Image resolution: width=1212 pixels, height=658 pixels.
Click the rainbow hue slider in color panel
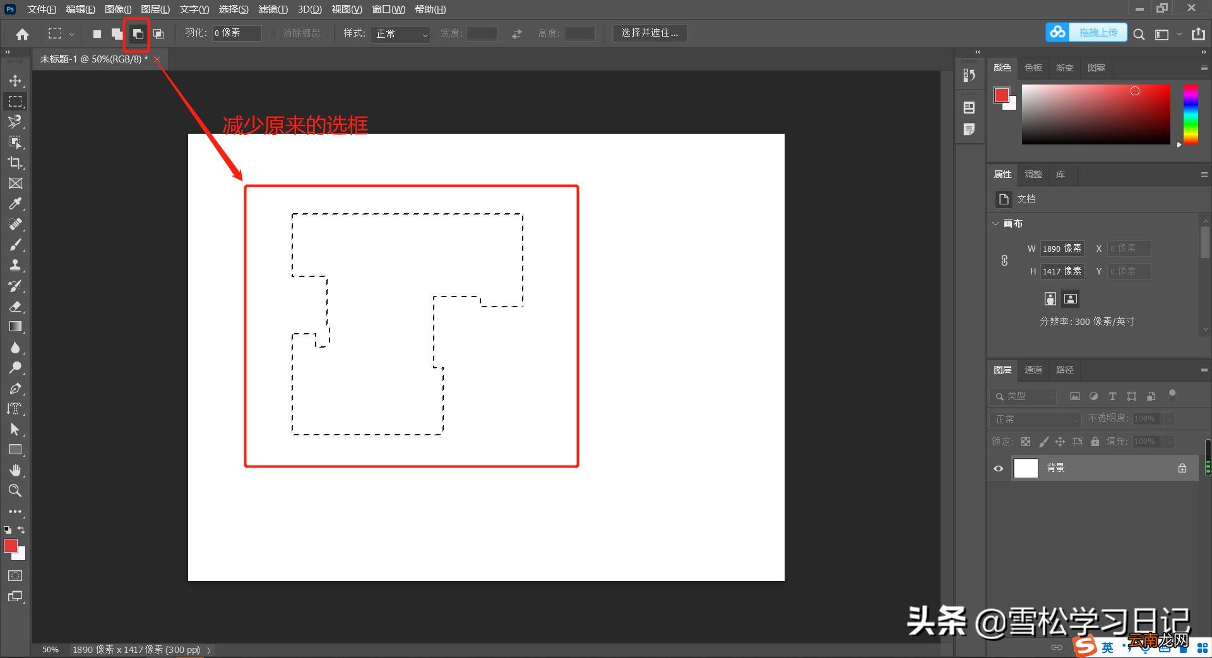[x=1190, y=114]
